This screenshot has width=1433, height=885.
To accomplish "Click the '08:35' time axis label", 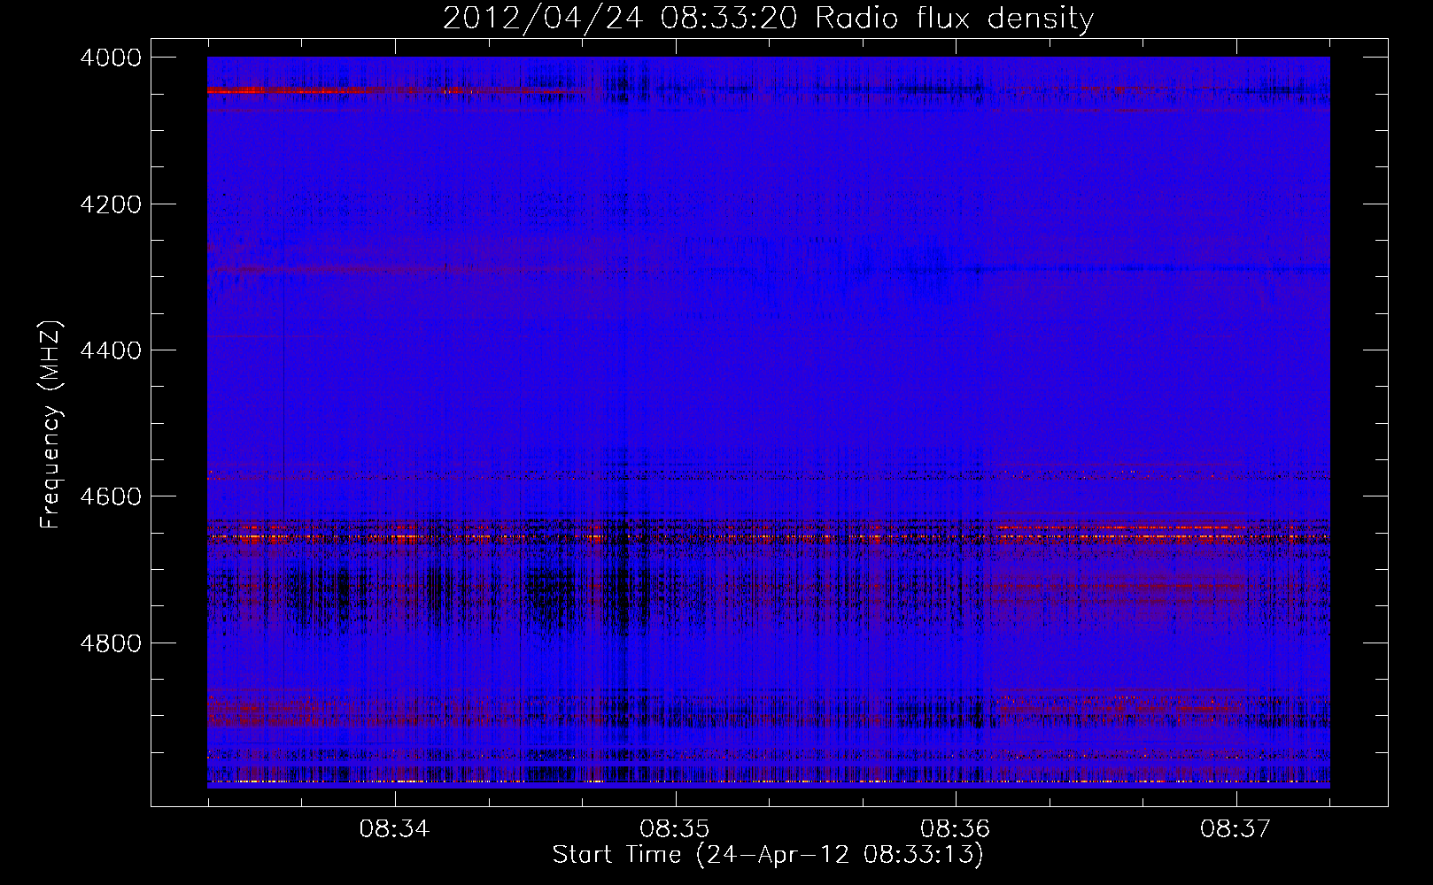I will (x=675, y=829).
